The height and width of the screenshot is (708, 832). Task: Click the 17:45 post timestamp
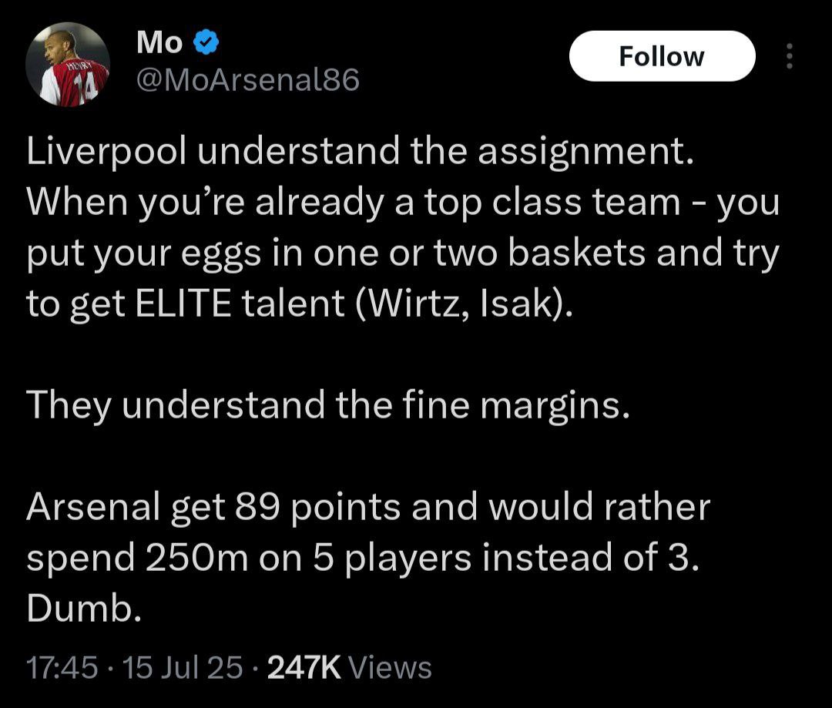[62, 667]
